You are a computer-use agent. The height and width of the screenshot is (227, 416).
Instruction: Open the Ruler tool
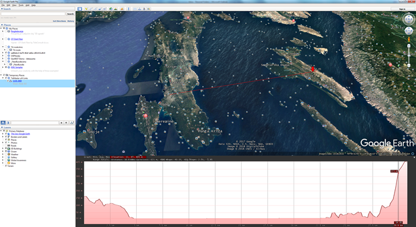tap(129, 9)
